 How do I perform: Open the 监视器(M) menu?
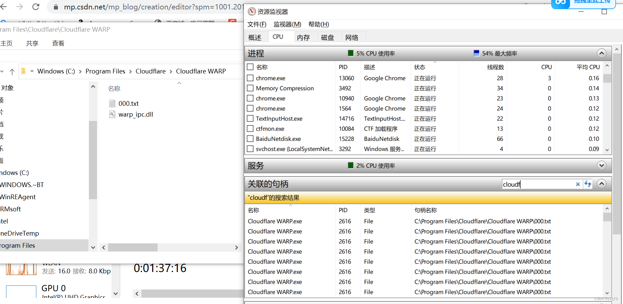pyautogui.click(x=287, y=24)
